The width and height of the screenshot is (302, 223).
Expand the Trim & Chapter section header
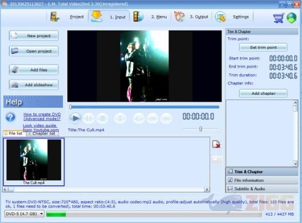262,172
